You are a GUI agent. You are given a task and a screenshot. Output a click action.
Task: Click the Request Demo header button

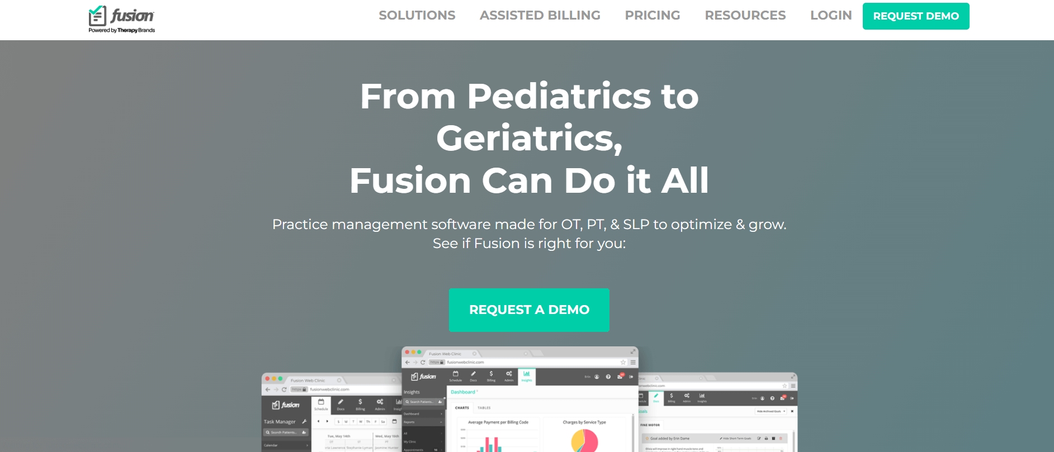[916, 16]
